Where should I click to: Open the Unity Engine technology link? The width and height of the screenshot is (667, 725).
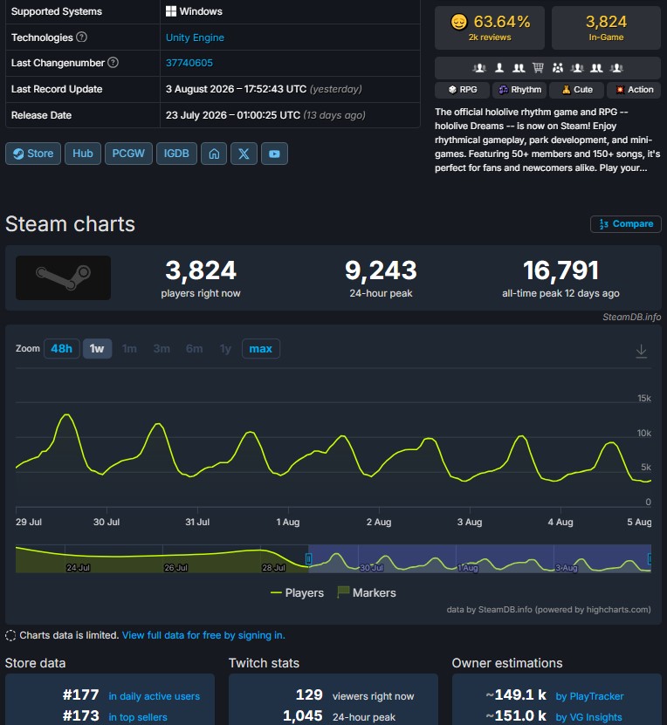pyautogui.click(x=195, y=38)
